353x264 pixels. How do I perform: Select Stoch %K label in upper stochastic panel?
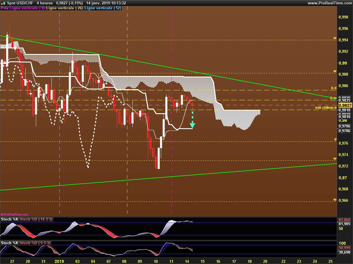click(10, 219)
